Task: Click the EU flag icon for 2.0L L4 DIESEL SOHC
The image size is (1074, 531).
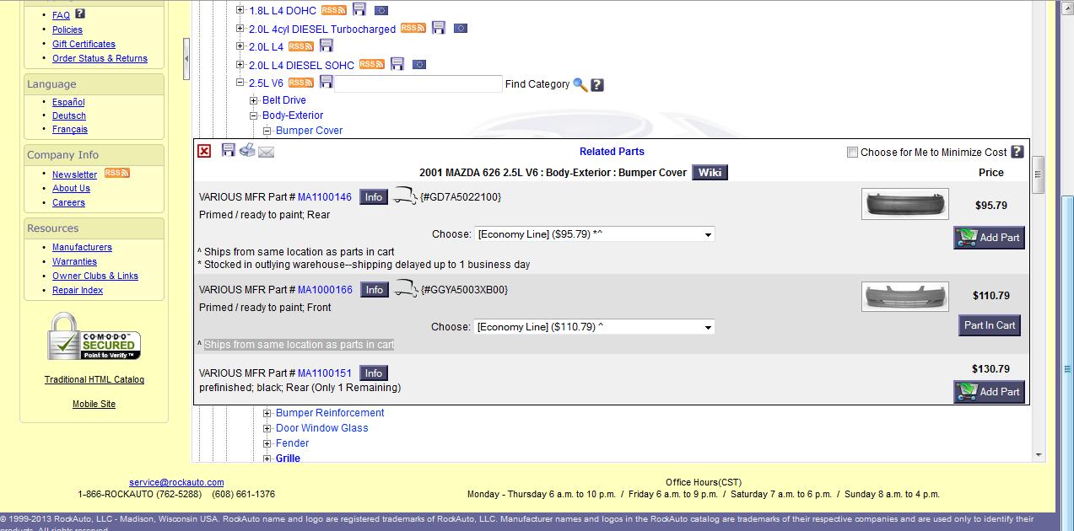Action: click(419, 65)
